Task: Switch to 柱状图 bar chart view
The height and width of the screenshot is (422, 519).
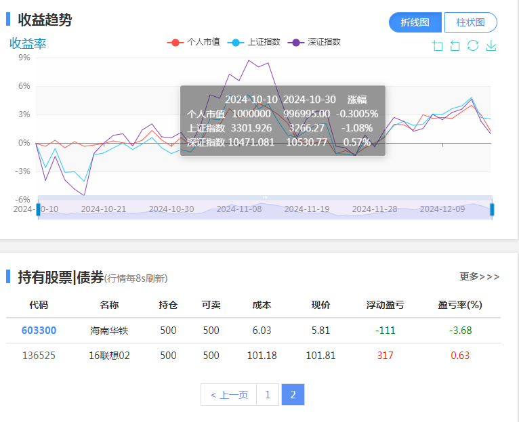Action: tap(470, 22)
